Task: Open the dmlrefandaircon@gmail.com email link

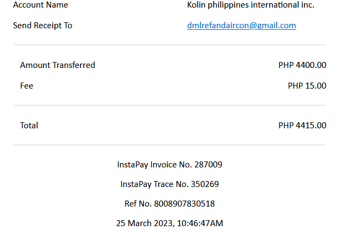Action: pos(241,26)
